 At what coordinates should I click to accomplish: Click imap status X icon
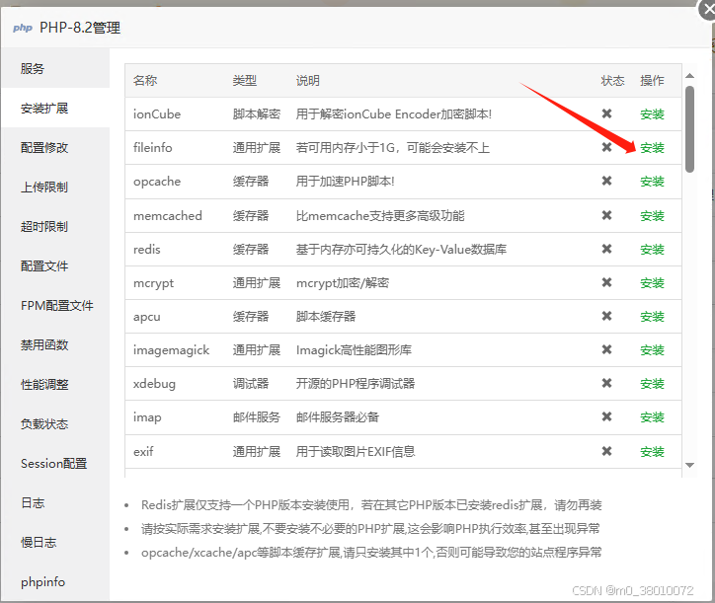606,416
